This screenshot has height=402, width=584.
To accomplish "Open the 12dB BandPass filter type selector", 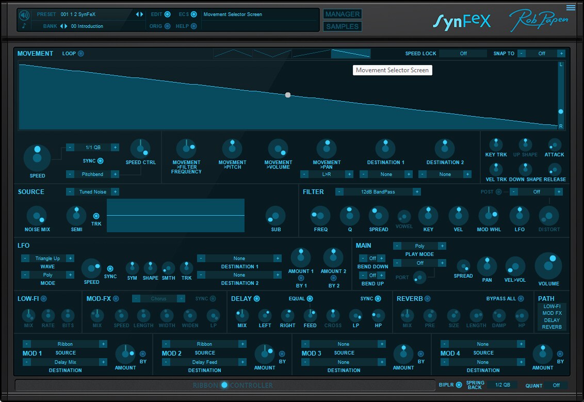I will pyautogui.click(x=378, y=192).
